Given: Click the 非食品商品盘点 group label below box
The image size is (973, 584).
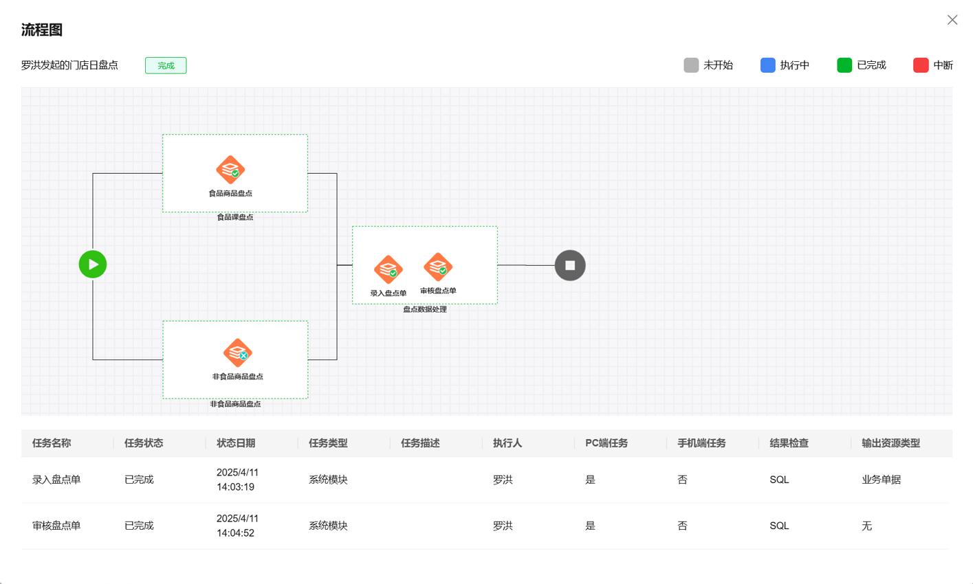Looking at the screenshot, I should pyautogui.click(x=235, y=404).
